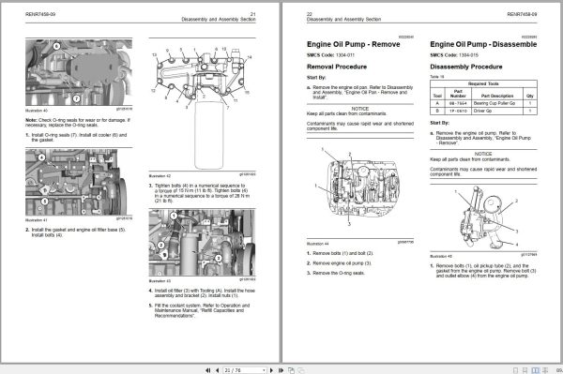Click the Part Number column header
The height and width of the screenshot is (374, 563).
click(x=458, y=94)
